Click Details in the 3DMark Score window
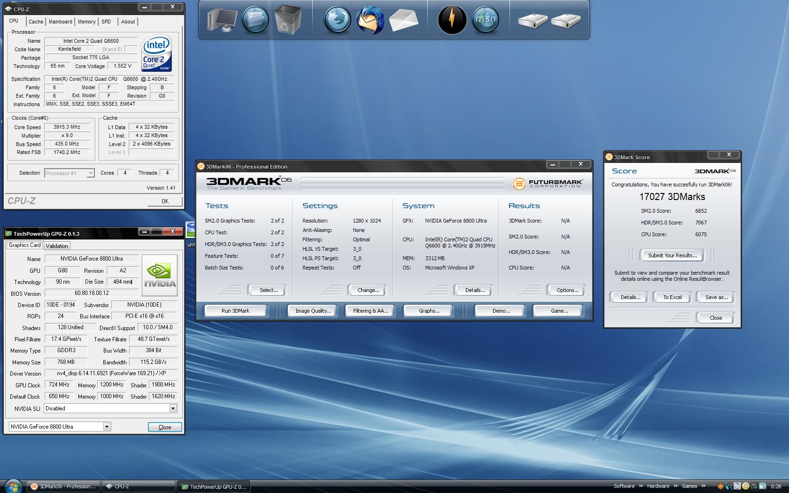 (630, 297)
